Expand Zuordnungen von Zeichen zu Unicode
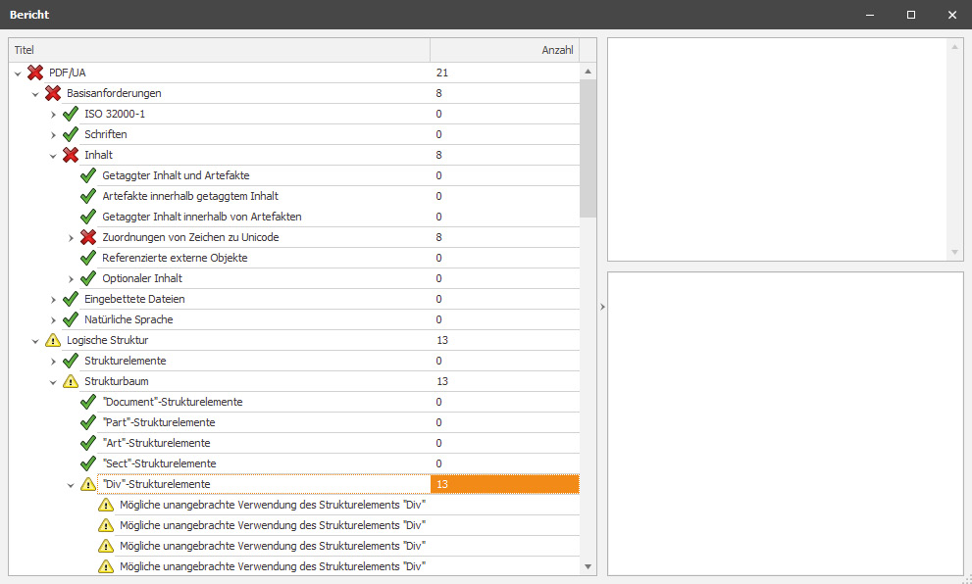972x584 pixels. pyautogui.click(x=71, y=238)
